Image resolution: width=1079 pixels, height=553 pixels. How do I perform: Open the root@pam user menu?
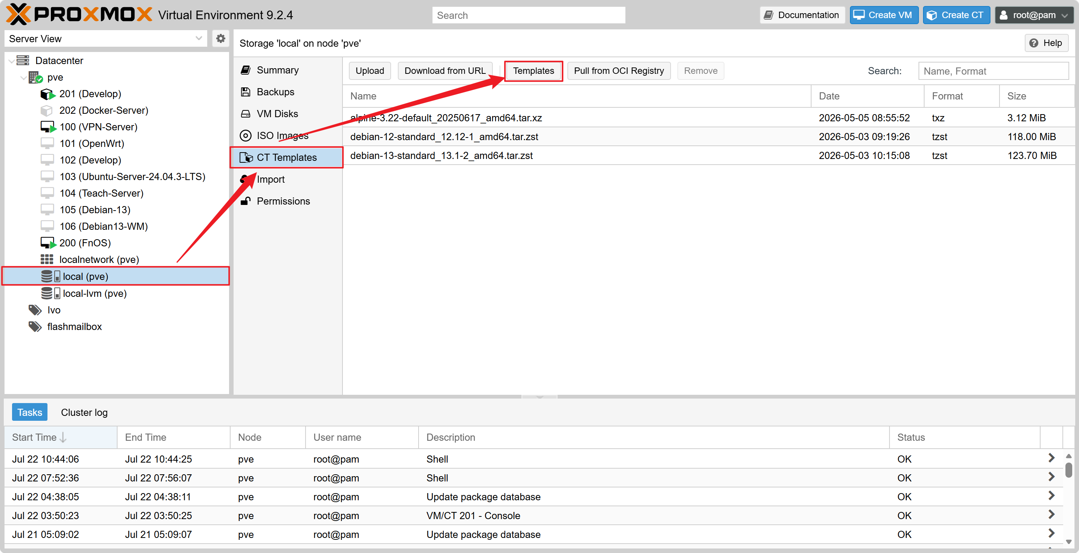pyautogui.click(x=1034, y=15)
